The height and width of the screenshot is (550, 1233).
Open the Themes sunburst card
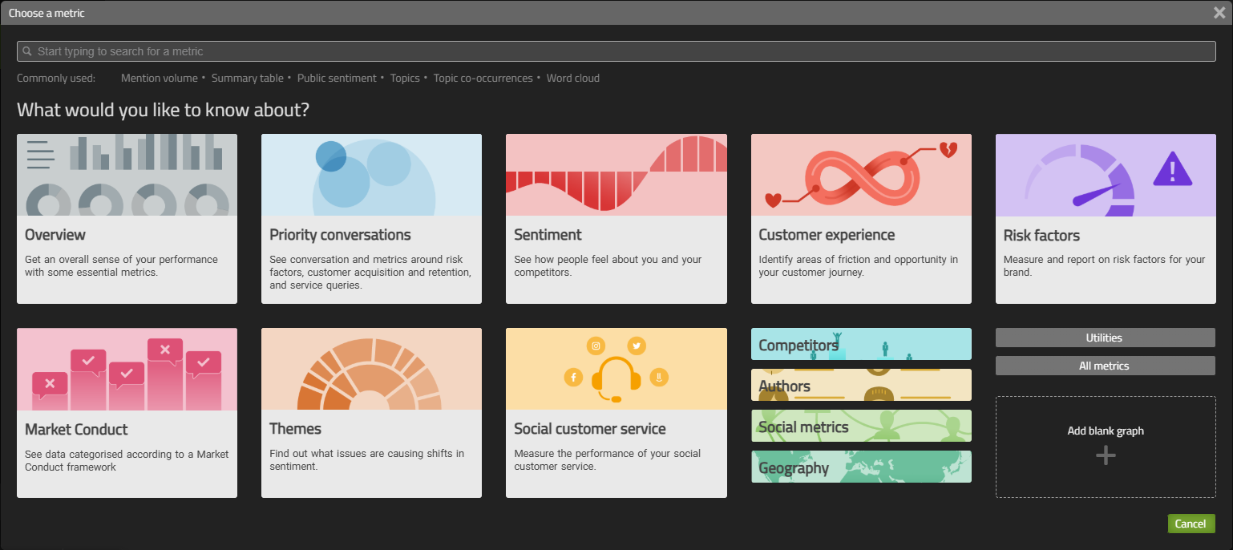coord(371,413)
